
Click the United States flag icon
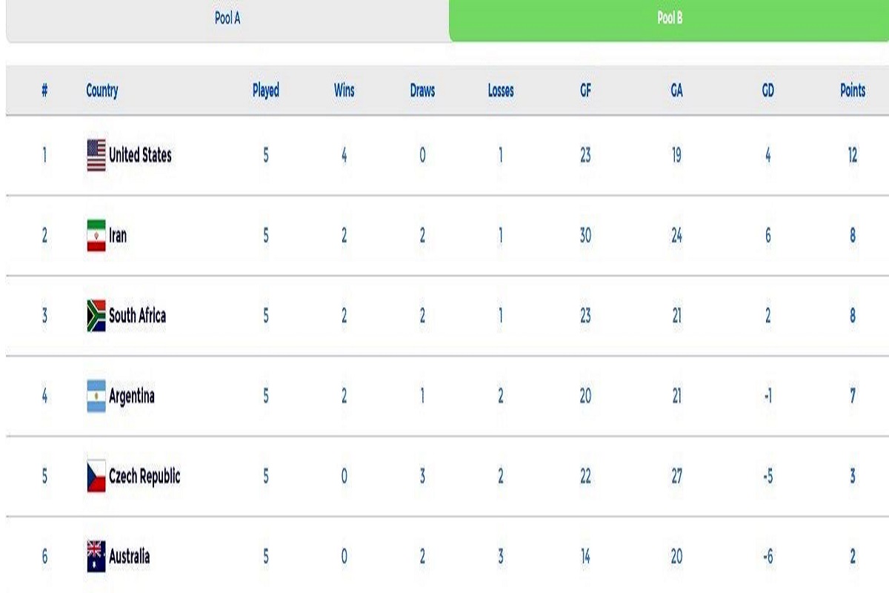[x=96, y=155]
